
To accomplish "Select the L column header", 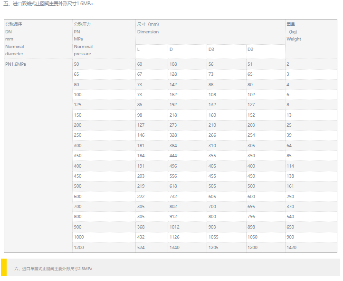I will [x=139, y=50].
